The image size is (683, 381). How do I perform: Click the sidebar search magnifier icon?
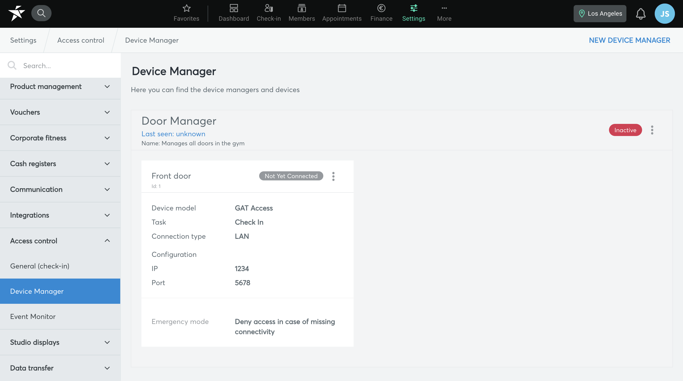click(12, 65)
